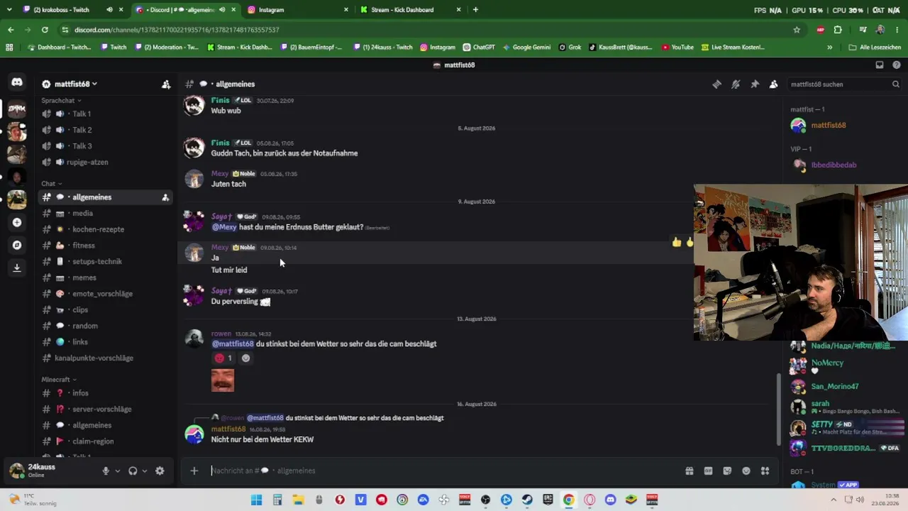Open user settings gear icon
Viewport: 908px width, 511px height.
tap(160, 471)
